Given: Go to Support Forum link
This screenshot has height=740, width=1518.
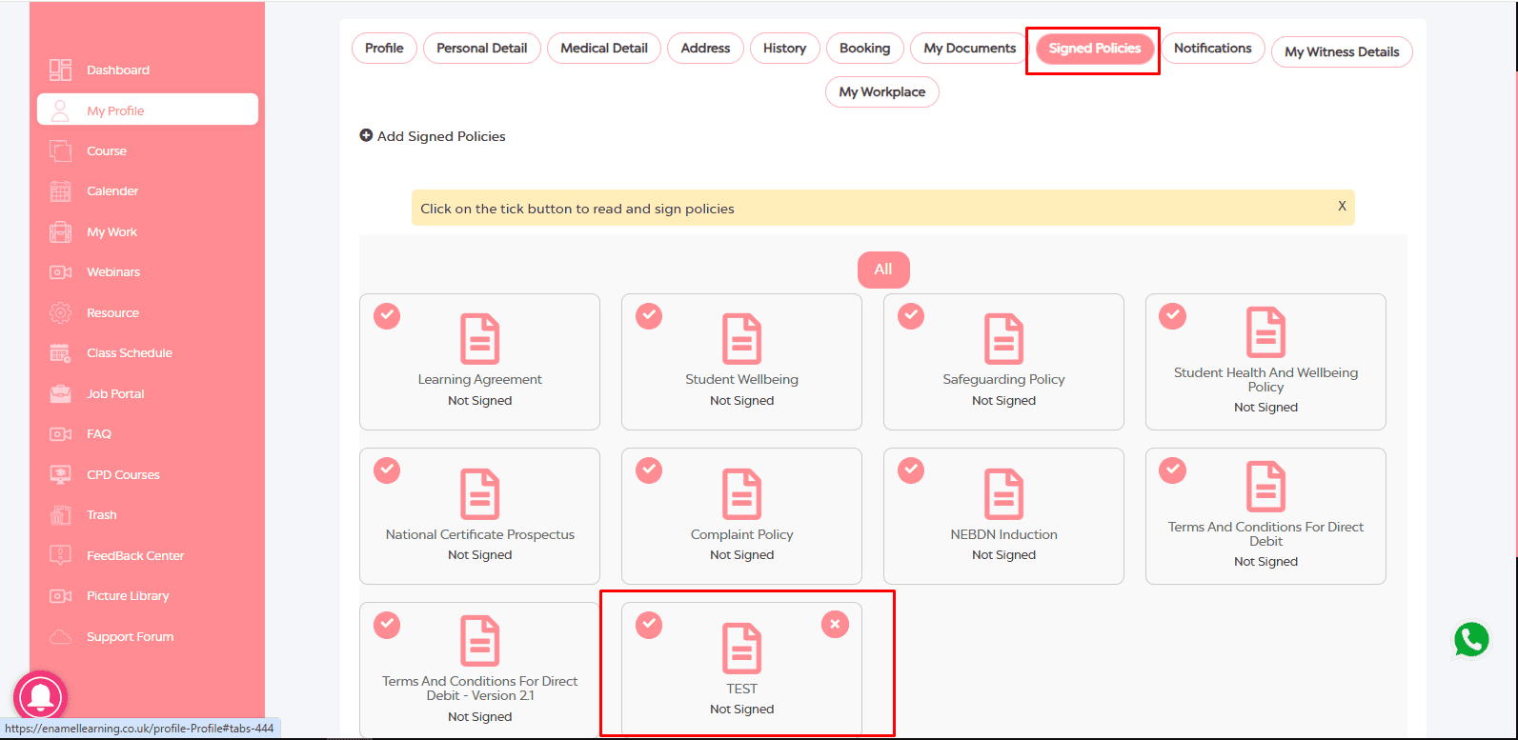Looking at the screenshot, I should (x=130, y=636).
